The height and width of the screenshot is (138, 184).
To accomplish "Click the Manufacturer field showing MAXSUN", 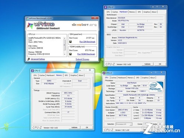I will (141, 18).
